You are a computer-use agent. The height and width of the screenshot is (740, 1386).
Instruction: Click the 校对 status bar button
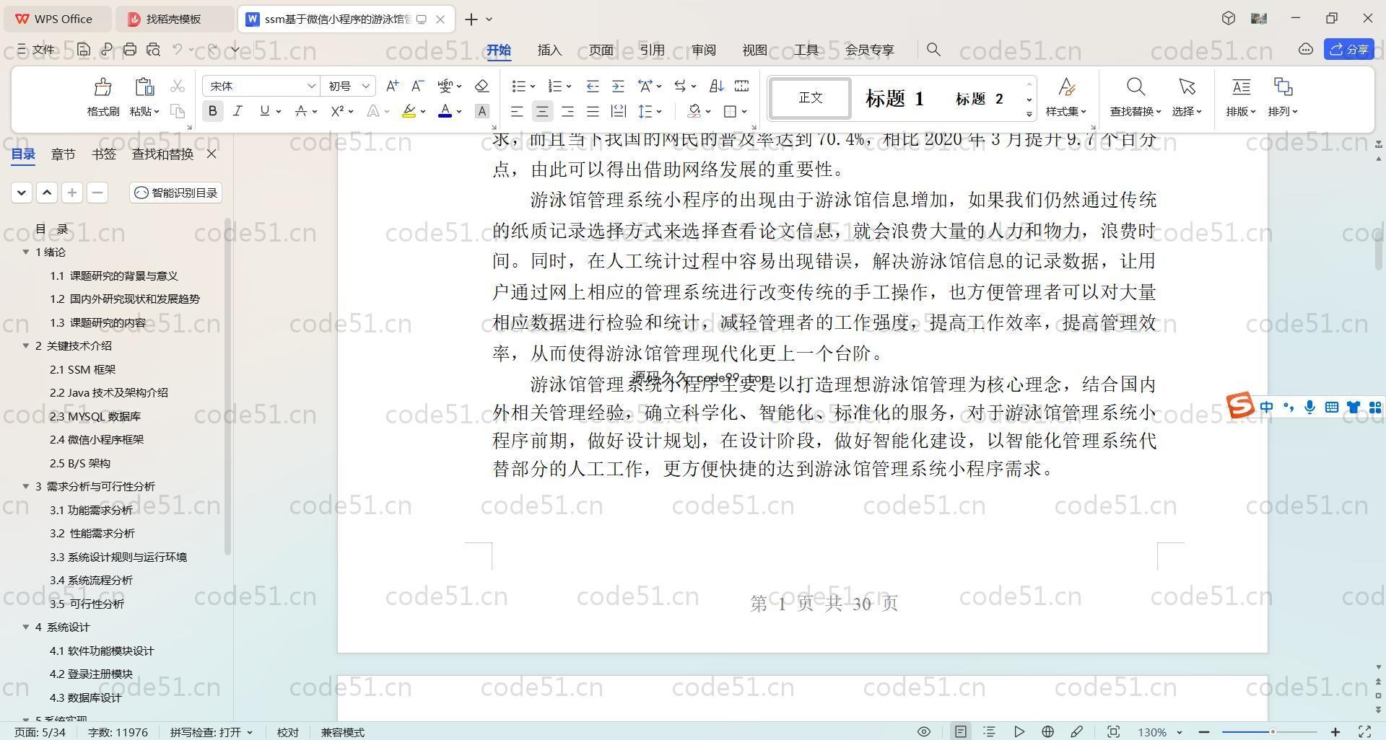287,732
